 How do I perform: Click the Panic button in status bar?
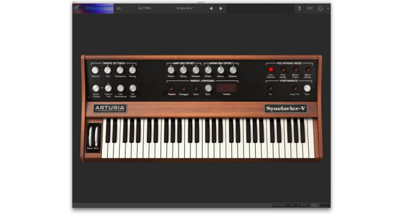303,205
